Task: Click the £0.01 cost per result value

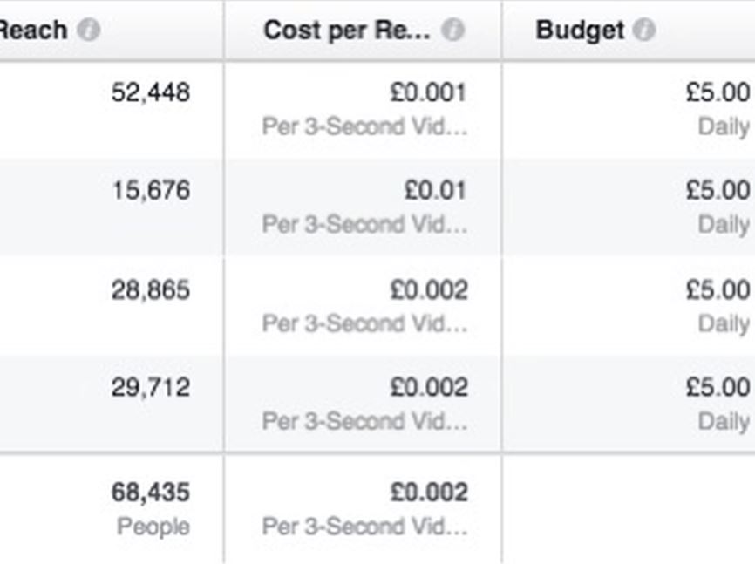Action: click(435, 190)
